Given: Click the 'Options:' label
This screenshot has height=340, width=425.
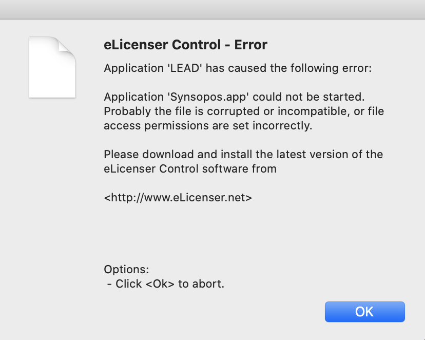Looking at the screenshot, I should (x=126, y=270).
